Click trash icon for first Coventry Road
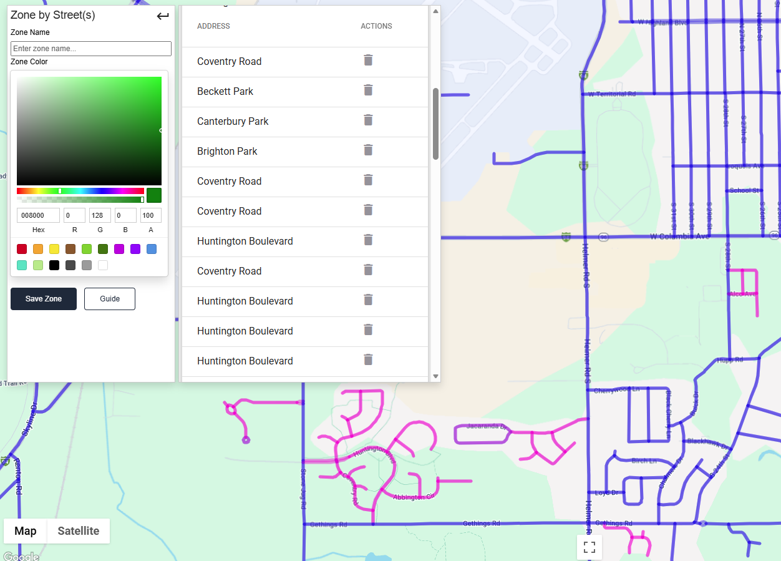Viewport: 781px width, 561px height. (368, 60)
